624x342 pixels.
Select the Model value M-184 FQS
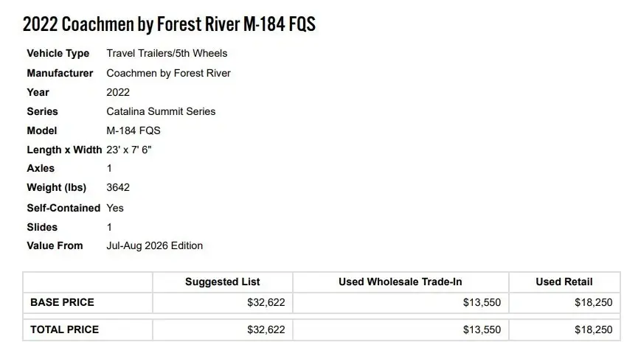click(x=134, y=130)
